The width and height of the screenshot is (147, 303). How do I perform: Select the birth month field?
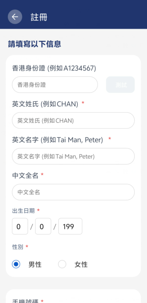(x=43, y=226)
